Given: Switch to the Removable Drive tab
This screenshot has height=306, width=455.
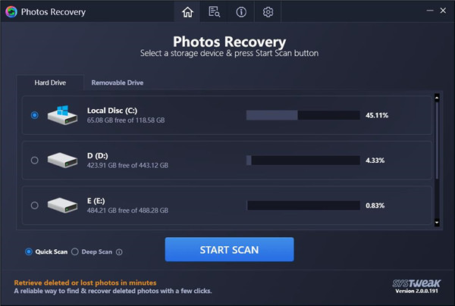Looking at the screenshot, I should (117, 83).
